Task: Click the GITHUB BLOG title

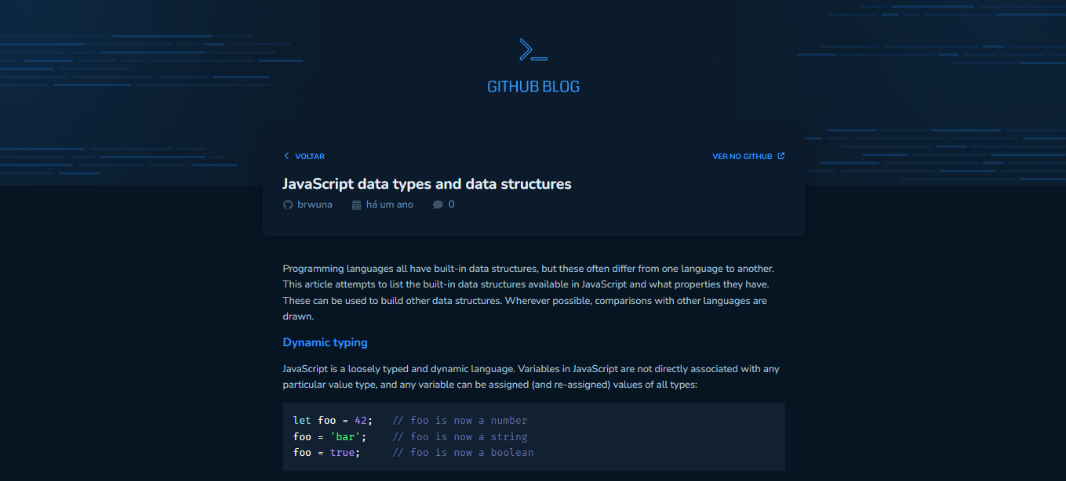Action: 533,87
